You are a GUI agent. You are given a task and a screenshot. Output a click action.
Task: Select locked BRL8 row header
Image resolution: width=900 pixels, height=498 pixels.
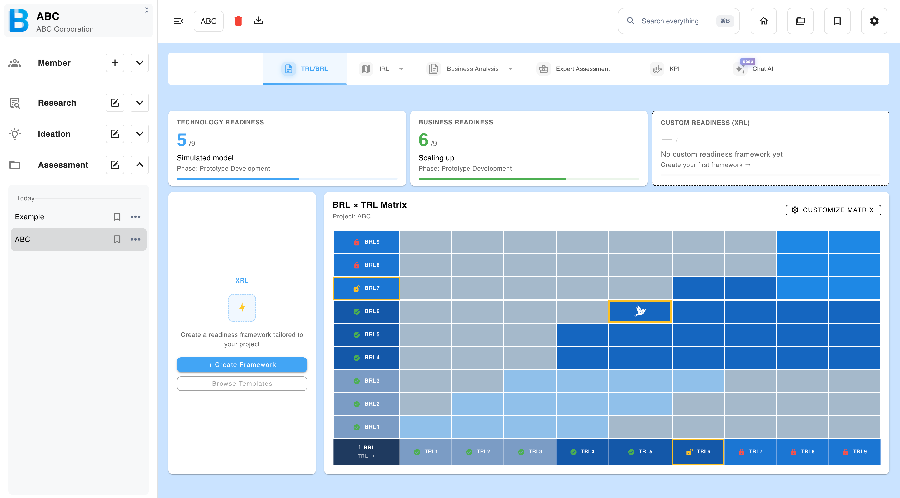366,265
